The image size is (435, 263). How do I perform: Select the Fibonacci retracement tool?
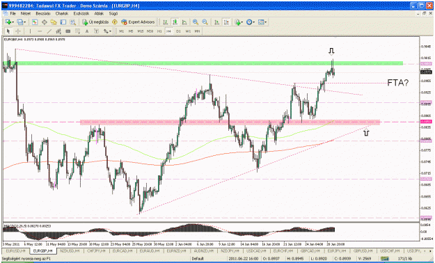pos(77,31)
